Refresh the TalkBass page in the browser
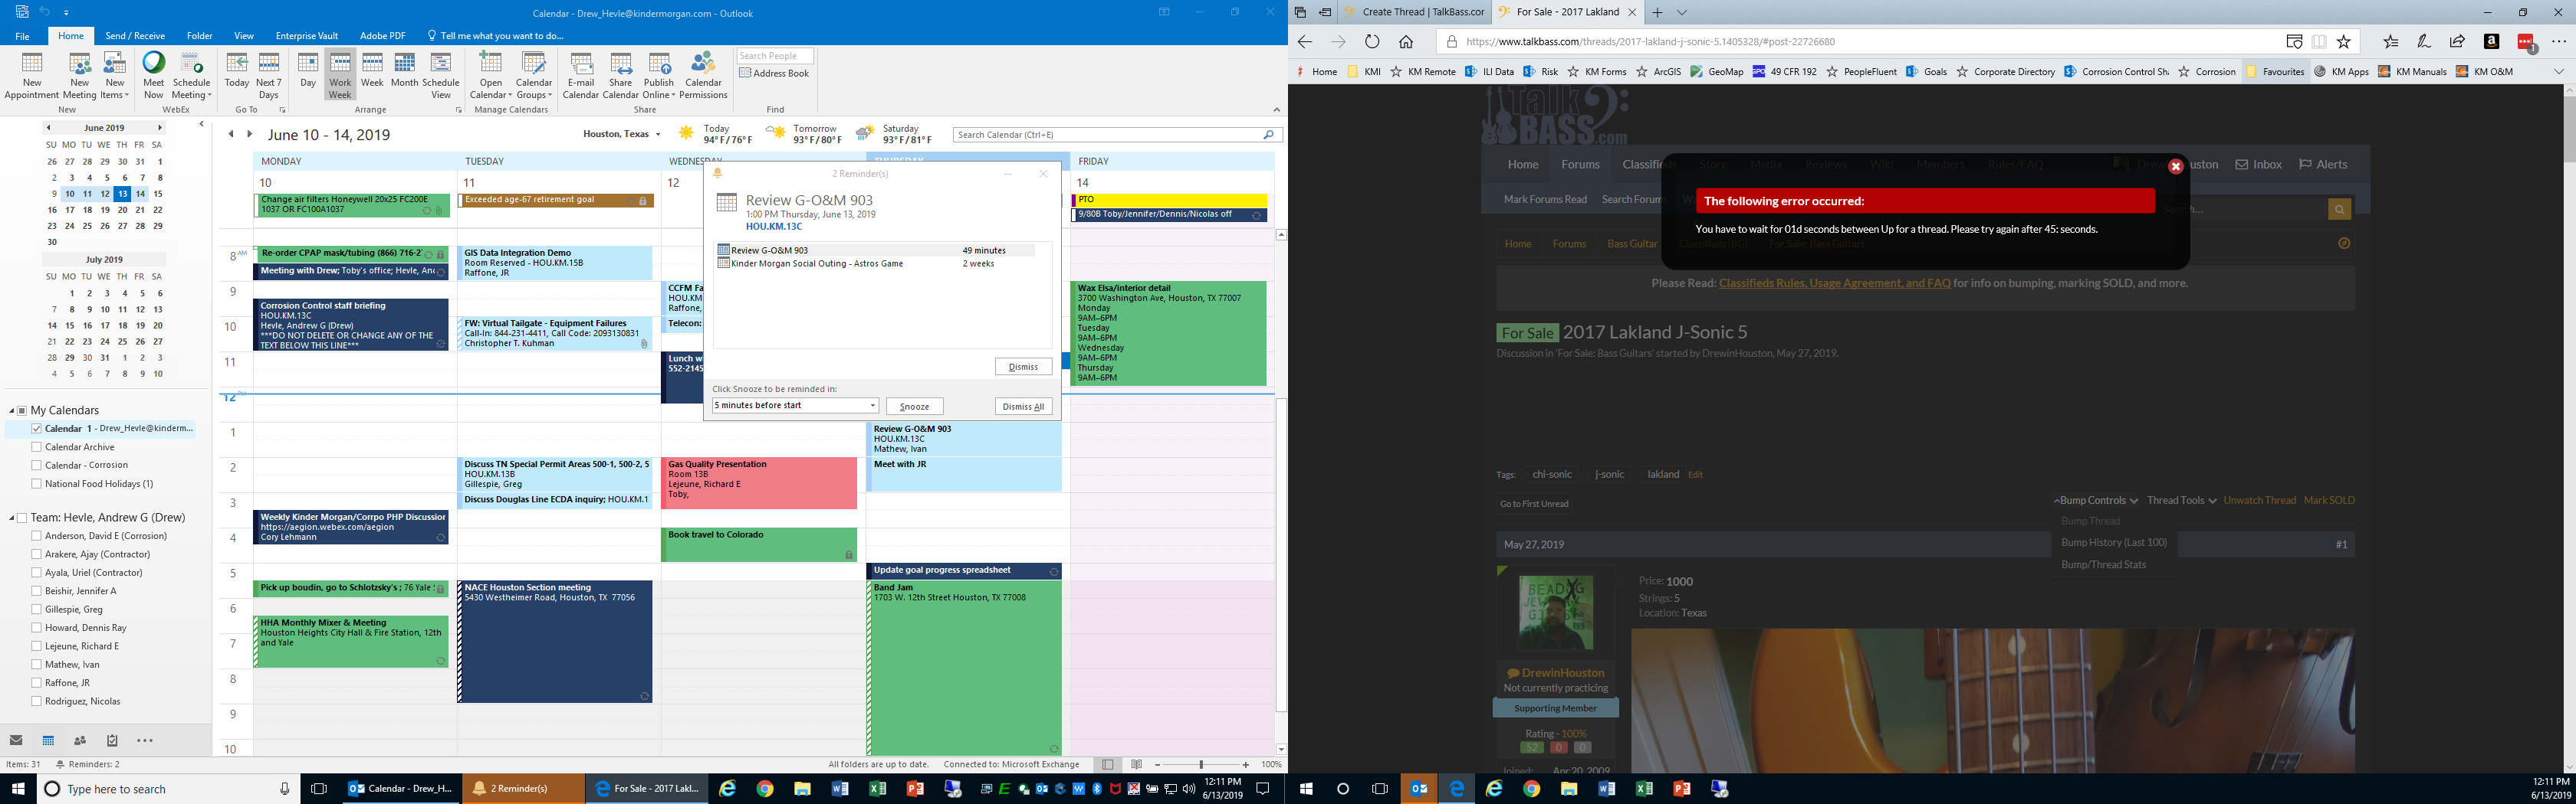 click(x=1372, y=42)
